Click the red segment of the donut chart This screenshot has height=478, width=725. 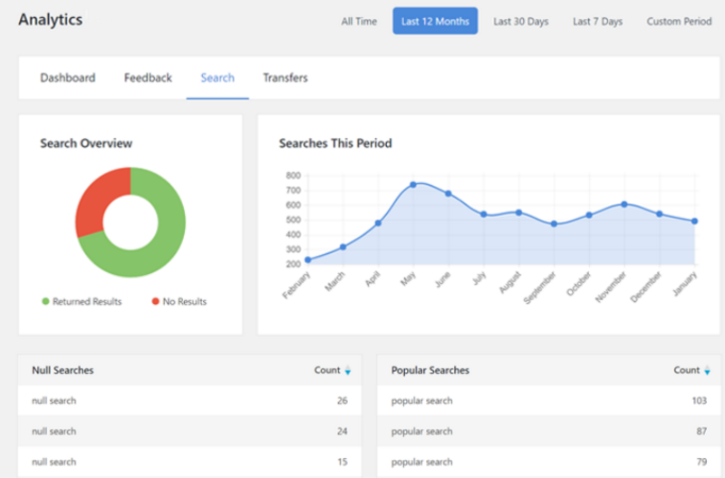tap(92, 198)
